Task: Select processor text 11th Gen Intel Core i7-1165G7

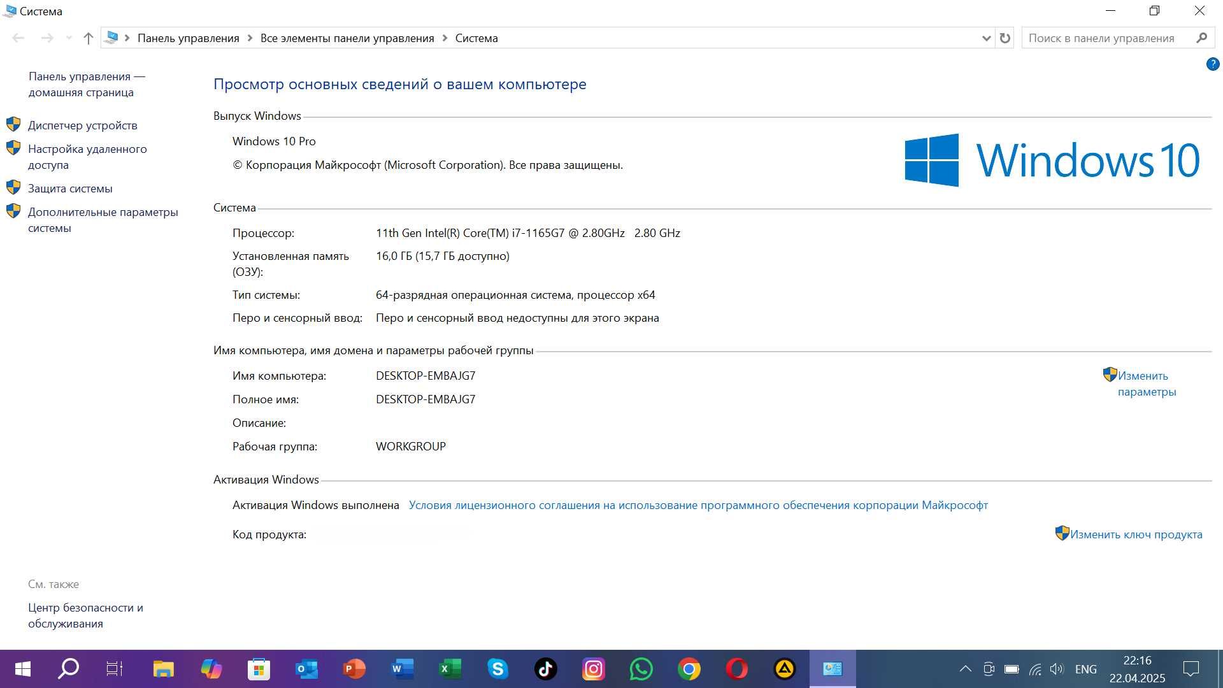Action: tap(528, 233)
